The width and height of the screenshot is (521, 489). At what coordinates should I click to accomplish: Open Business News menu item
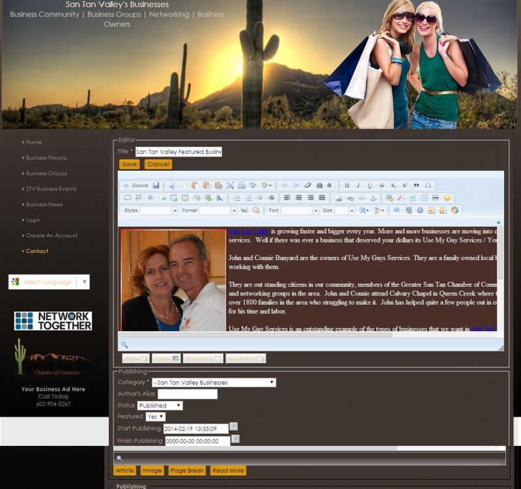tap(44, 204)
